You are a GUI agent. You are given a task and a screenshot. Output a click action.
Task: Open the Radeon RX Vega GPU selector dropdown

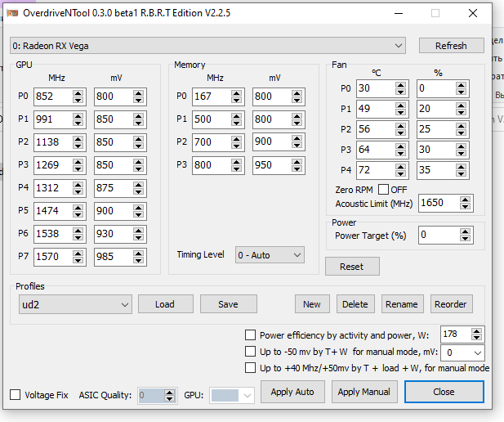pos(207,46)
